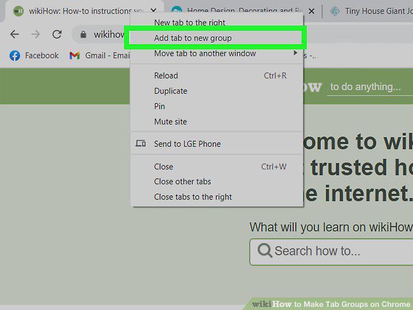Select Close in the context menu
Image resolution: width=413 pixels, height=310 pixels.
[x=217, y=166]
